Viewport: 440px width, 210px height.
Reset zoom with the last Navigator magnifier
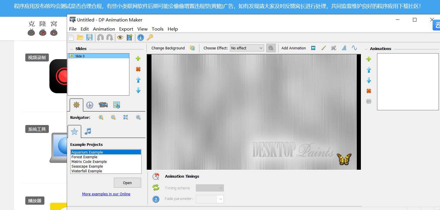[138, 117]
